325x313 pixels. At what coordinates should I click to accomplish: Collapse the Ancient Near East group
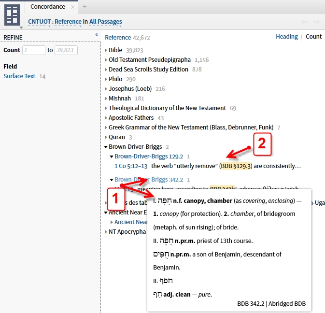tap(106, 213)
